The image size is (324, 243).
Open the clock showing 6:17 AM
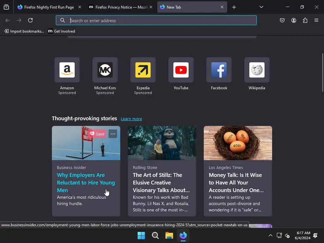302,235
